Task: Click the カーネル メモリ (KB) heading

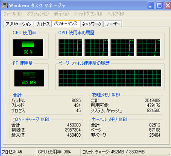Action: coord(109,119)
